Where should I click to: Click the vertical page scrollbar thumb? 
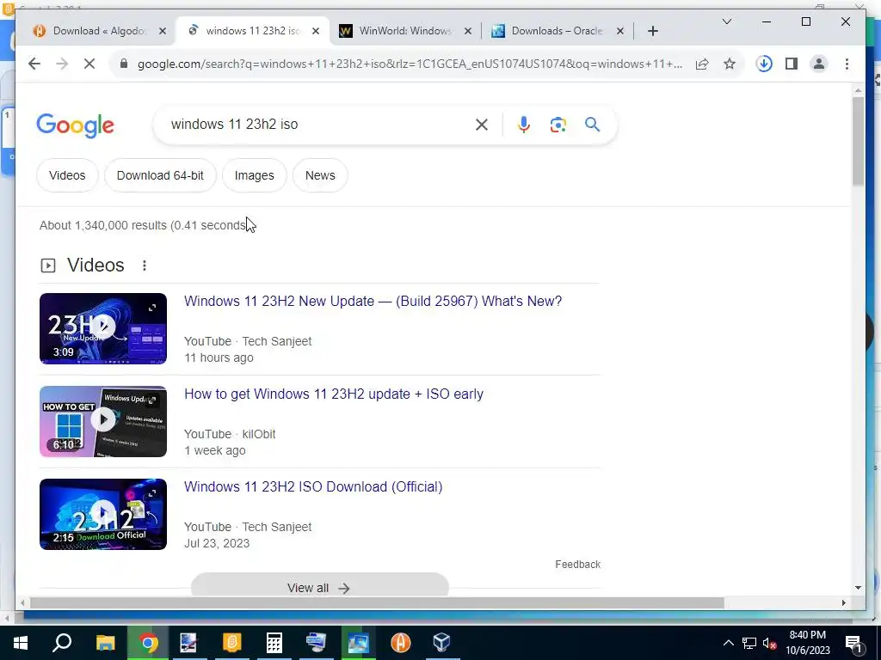pyautogui.click(x=858, y=142)
